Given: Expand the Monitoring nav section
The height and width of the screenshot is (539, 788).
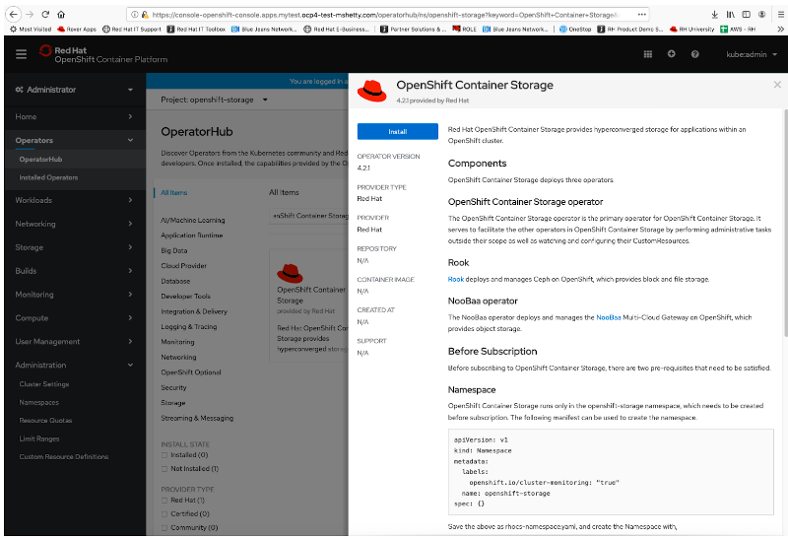Looking at the screenshot, I should 75,295.
